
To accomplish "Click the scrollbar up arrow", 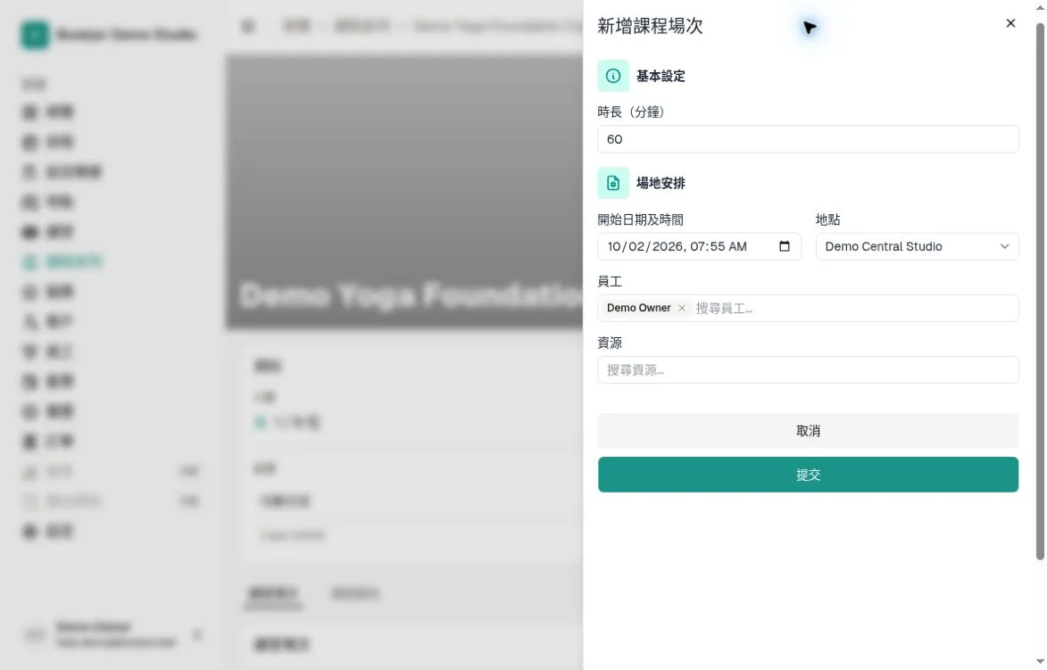I will tap(1040, 6).
